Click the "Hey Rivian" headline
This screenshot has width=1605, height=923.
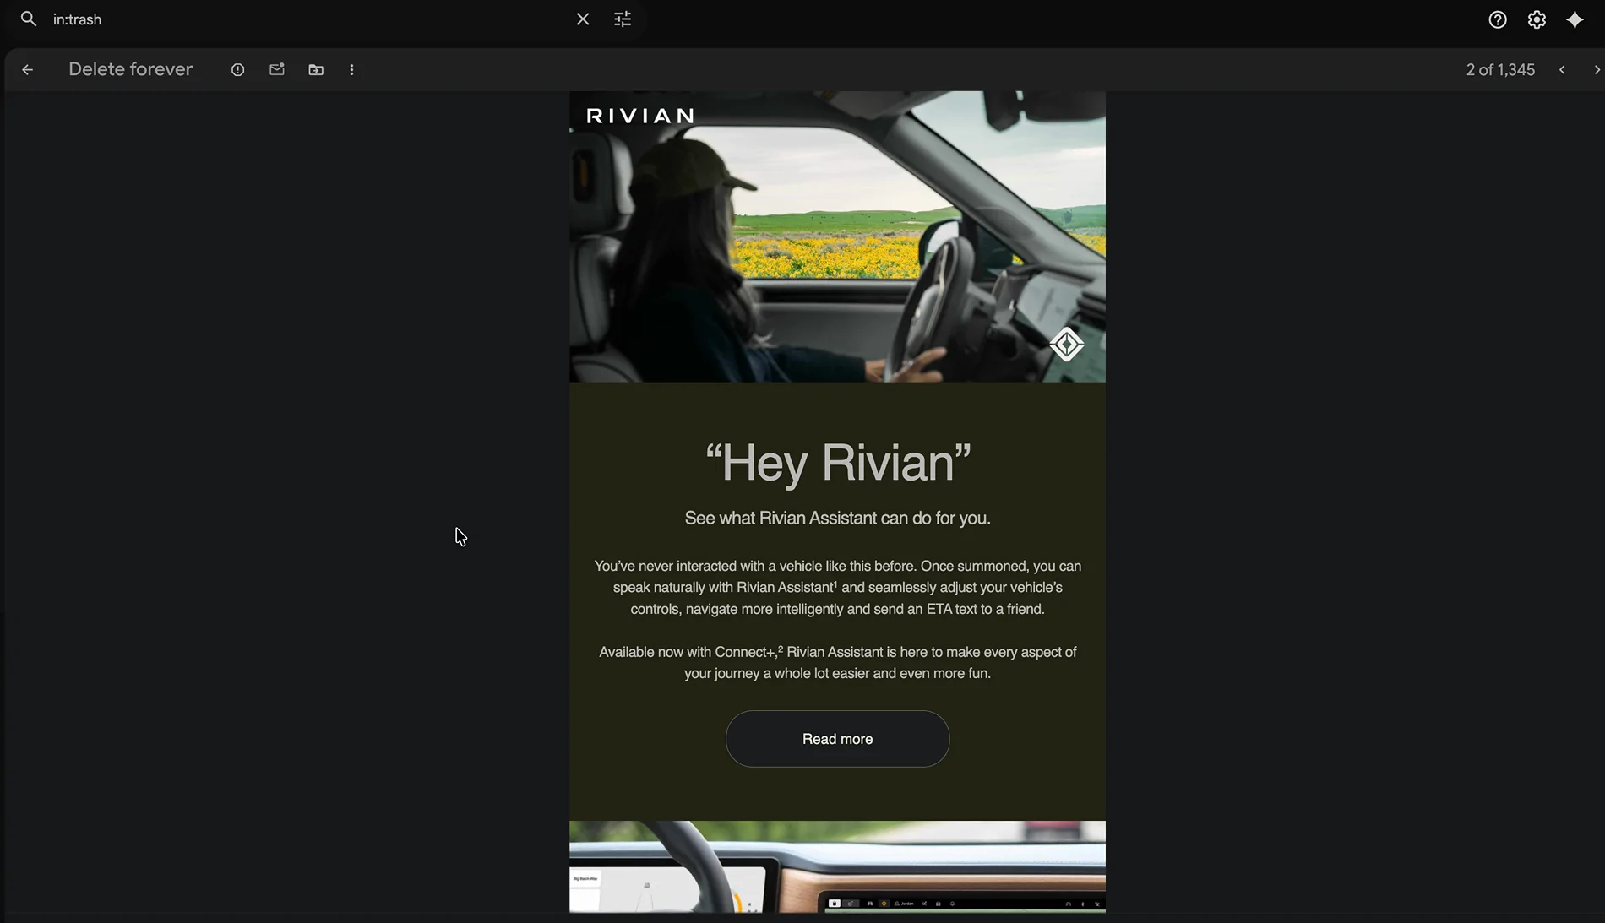point(837,463)
